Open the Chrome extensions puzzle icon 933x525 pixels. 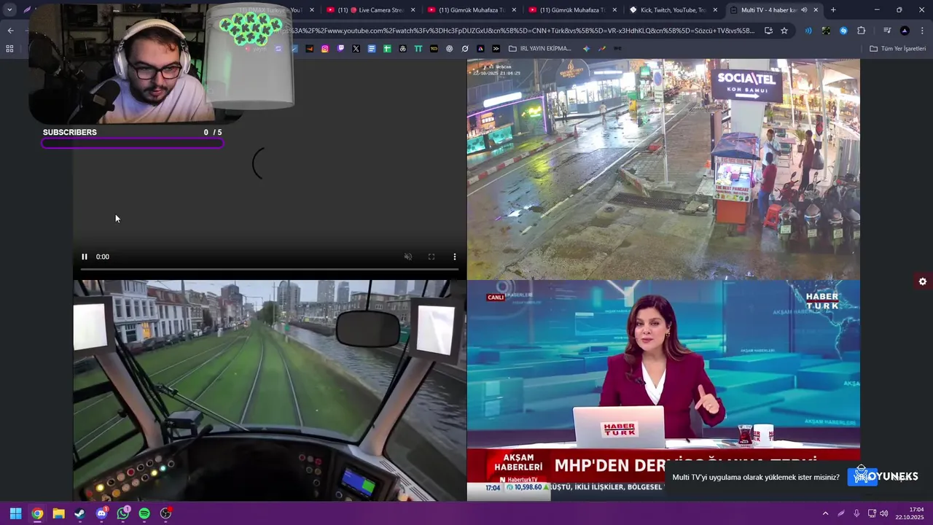861,31
